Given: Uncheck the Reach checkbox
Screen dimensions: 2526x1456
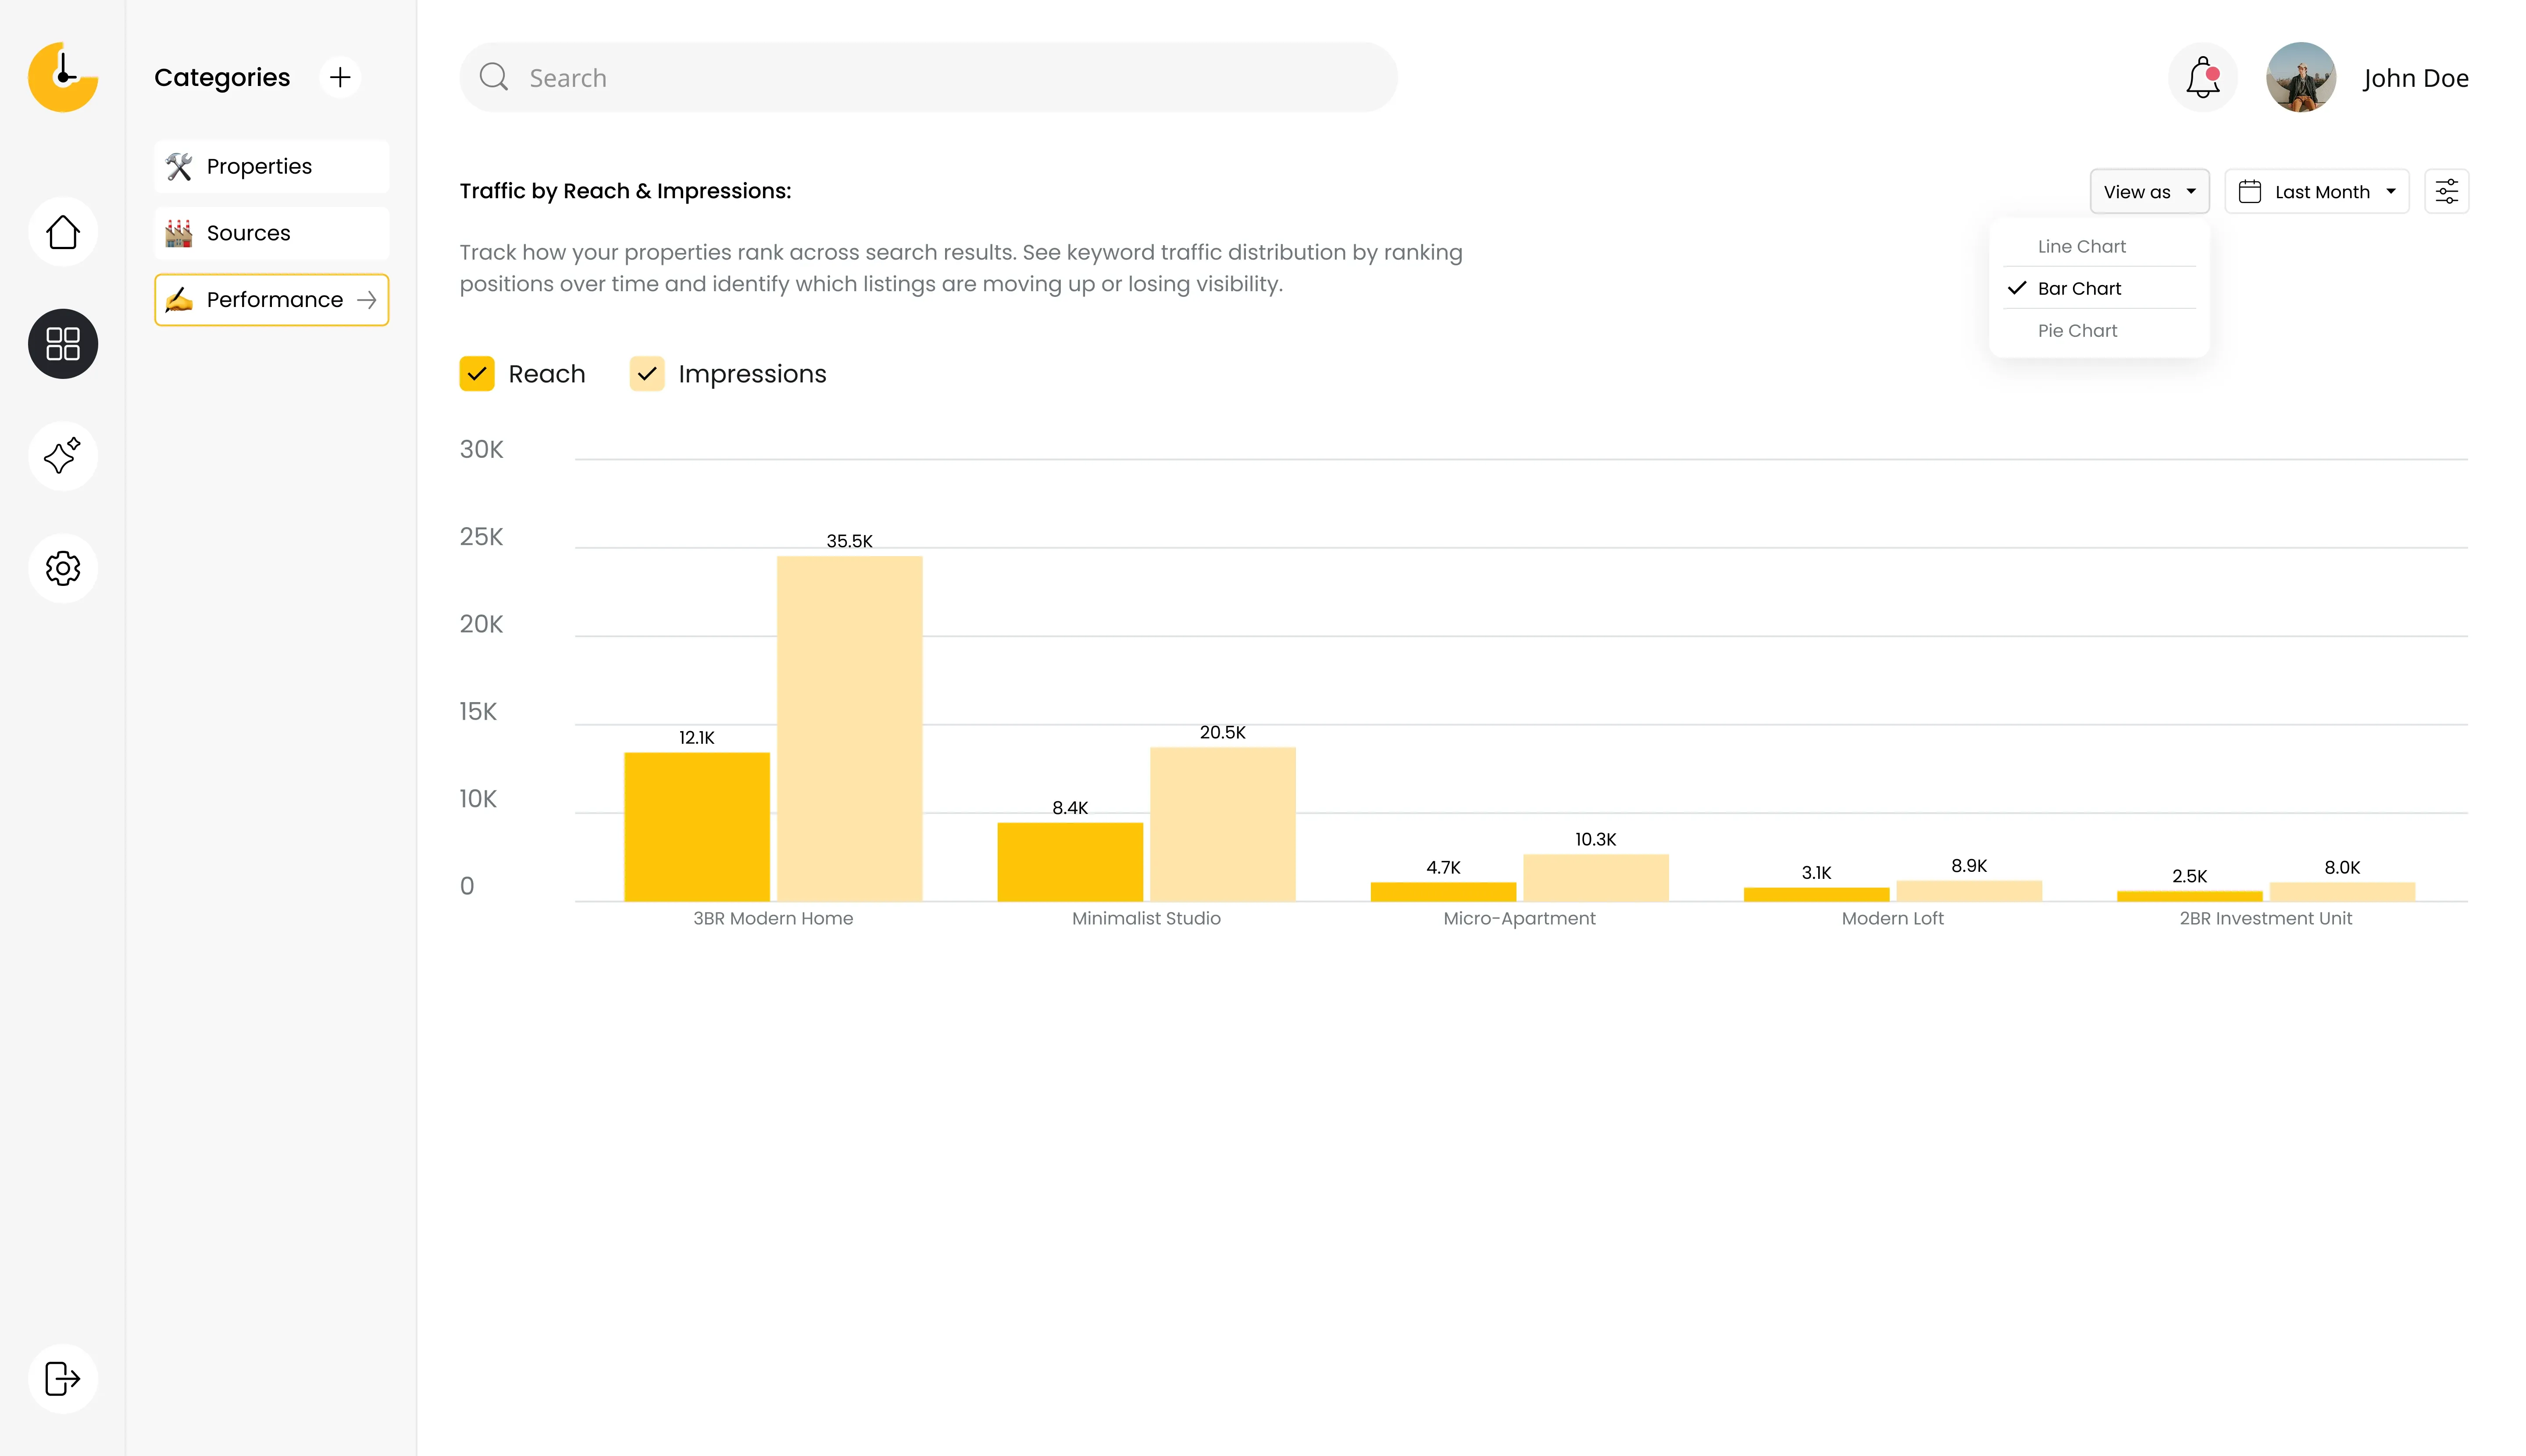Looking at the screenshot, I should tap(477, 374).
